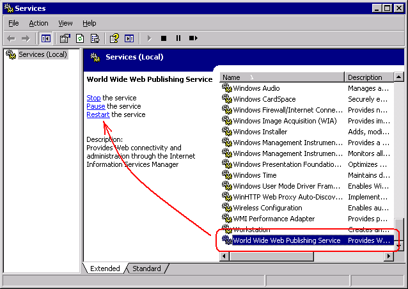Click the WMI Performance Adapter service icon
The height and width of the screenshot is (289, 408).
[227, 219]
